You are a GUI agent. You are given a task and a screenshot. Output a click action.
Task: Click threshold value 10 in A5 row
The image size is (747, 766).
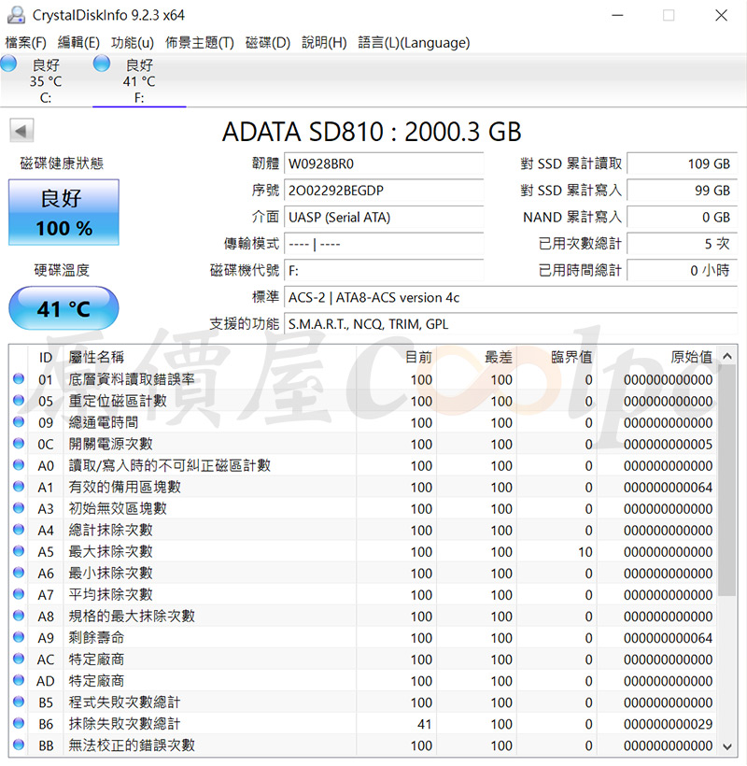pyautogui.click(x=585, y=551)
